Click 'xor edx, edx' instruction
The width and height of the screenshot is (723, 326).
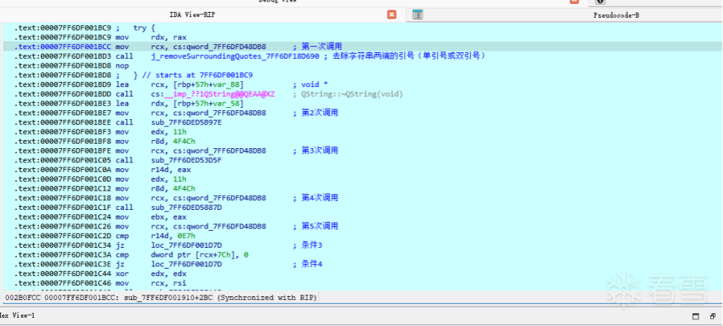pyautogui.click(x=151, y=273)
